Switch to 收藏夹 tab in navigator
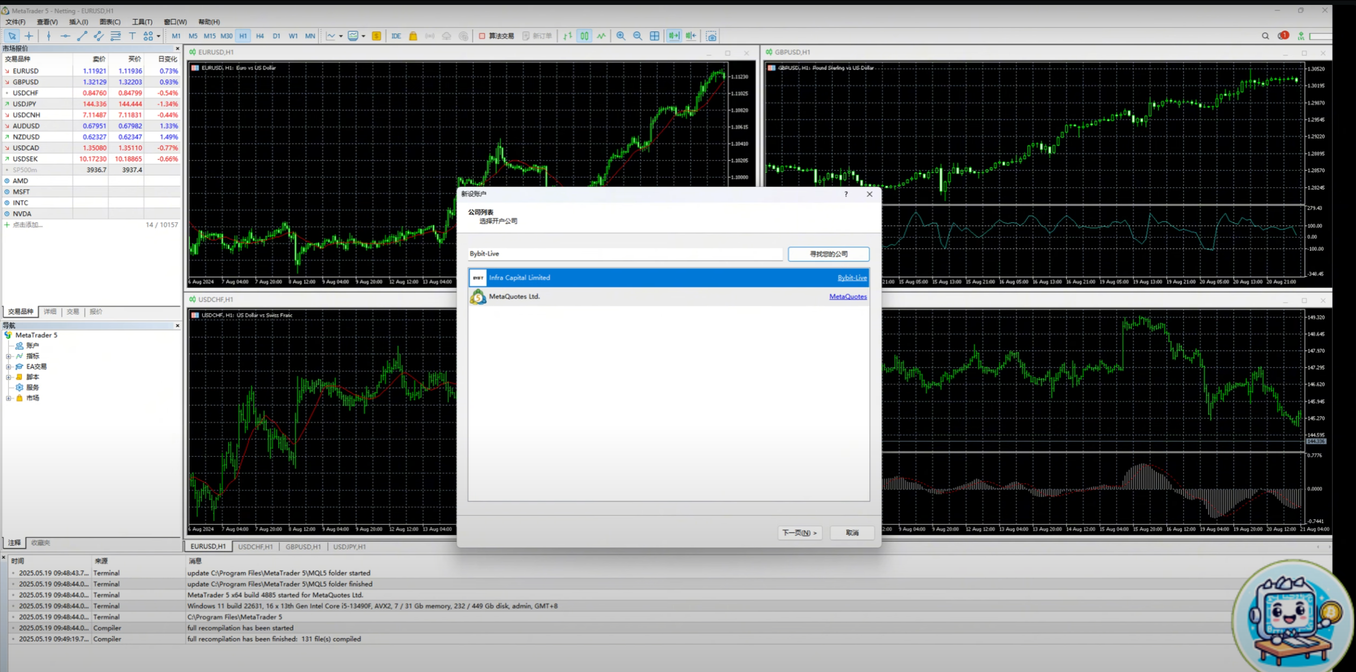This screenshot has height=672, width=1356. point(41,542)
